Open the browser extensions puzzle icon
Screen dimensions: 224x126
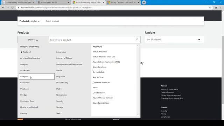pyautogui.click(x=216, y=8)
